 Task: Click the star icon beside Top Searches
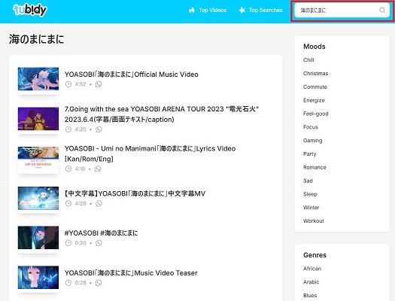click(x=242, y=10)
